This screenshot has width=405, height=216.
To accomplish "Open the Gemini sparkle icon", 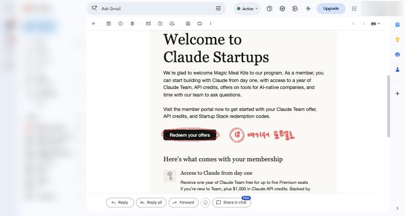I will [x=308, y=9].
